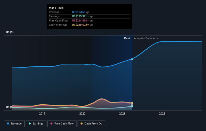Click the orange Cash From Op data point
206x131 pixels.
pos(132,103)
